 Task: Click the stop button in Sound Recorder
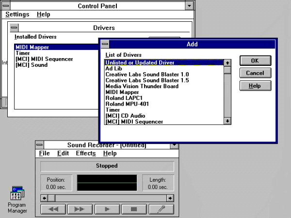(134, 209)
